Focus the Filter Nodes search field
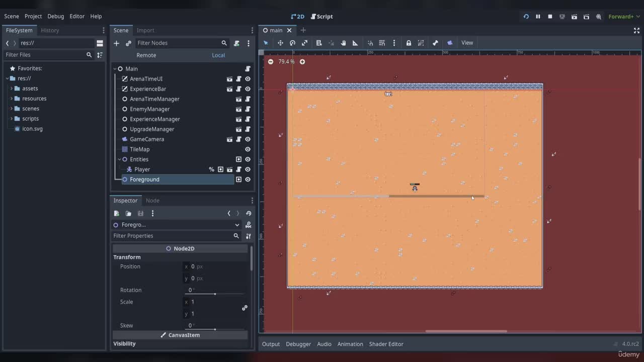The image size is (644, 362). (182, 43)
